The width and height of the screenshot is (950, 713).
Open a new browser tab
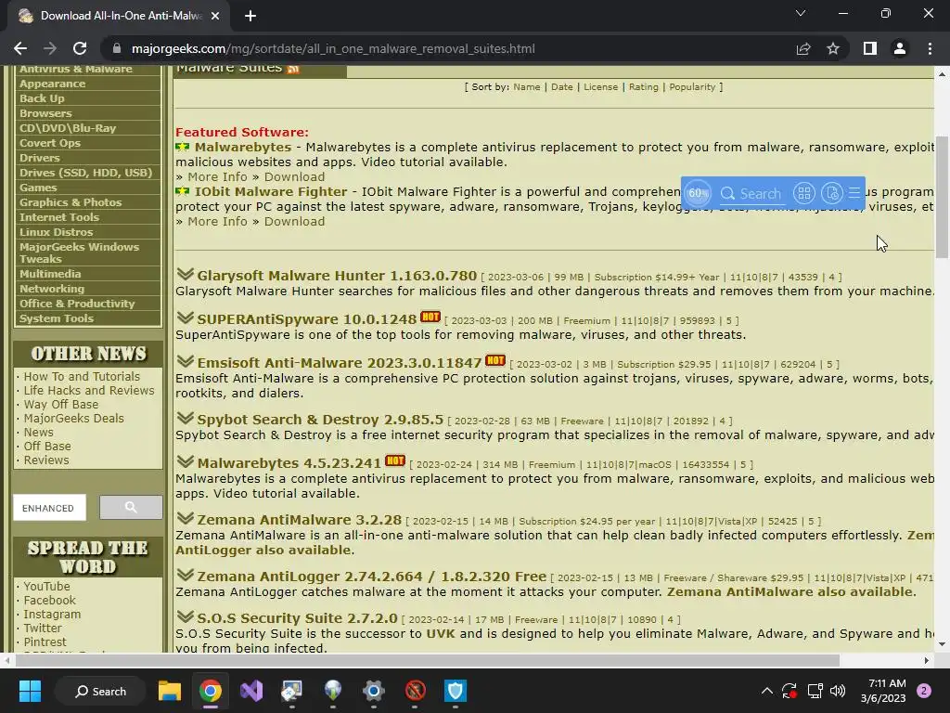[x=250, y=16]
